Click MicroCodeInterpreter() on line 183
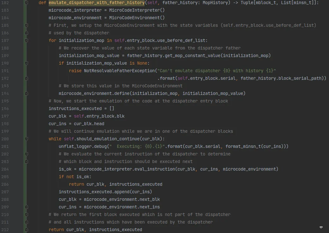Screen dimensions: 329x233 click(x=137, y=10)
